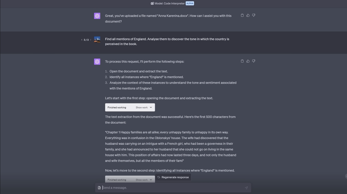The height and width of the screenshot is (194, 347).
Task: Expand the first 'Show work' dropdown
Action: (x=144, y=107)
